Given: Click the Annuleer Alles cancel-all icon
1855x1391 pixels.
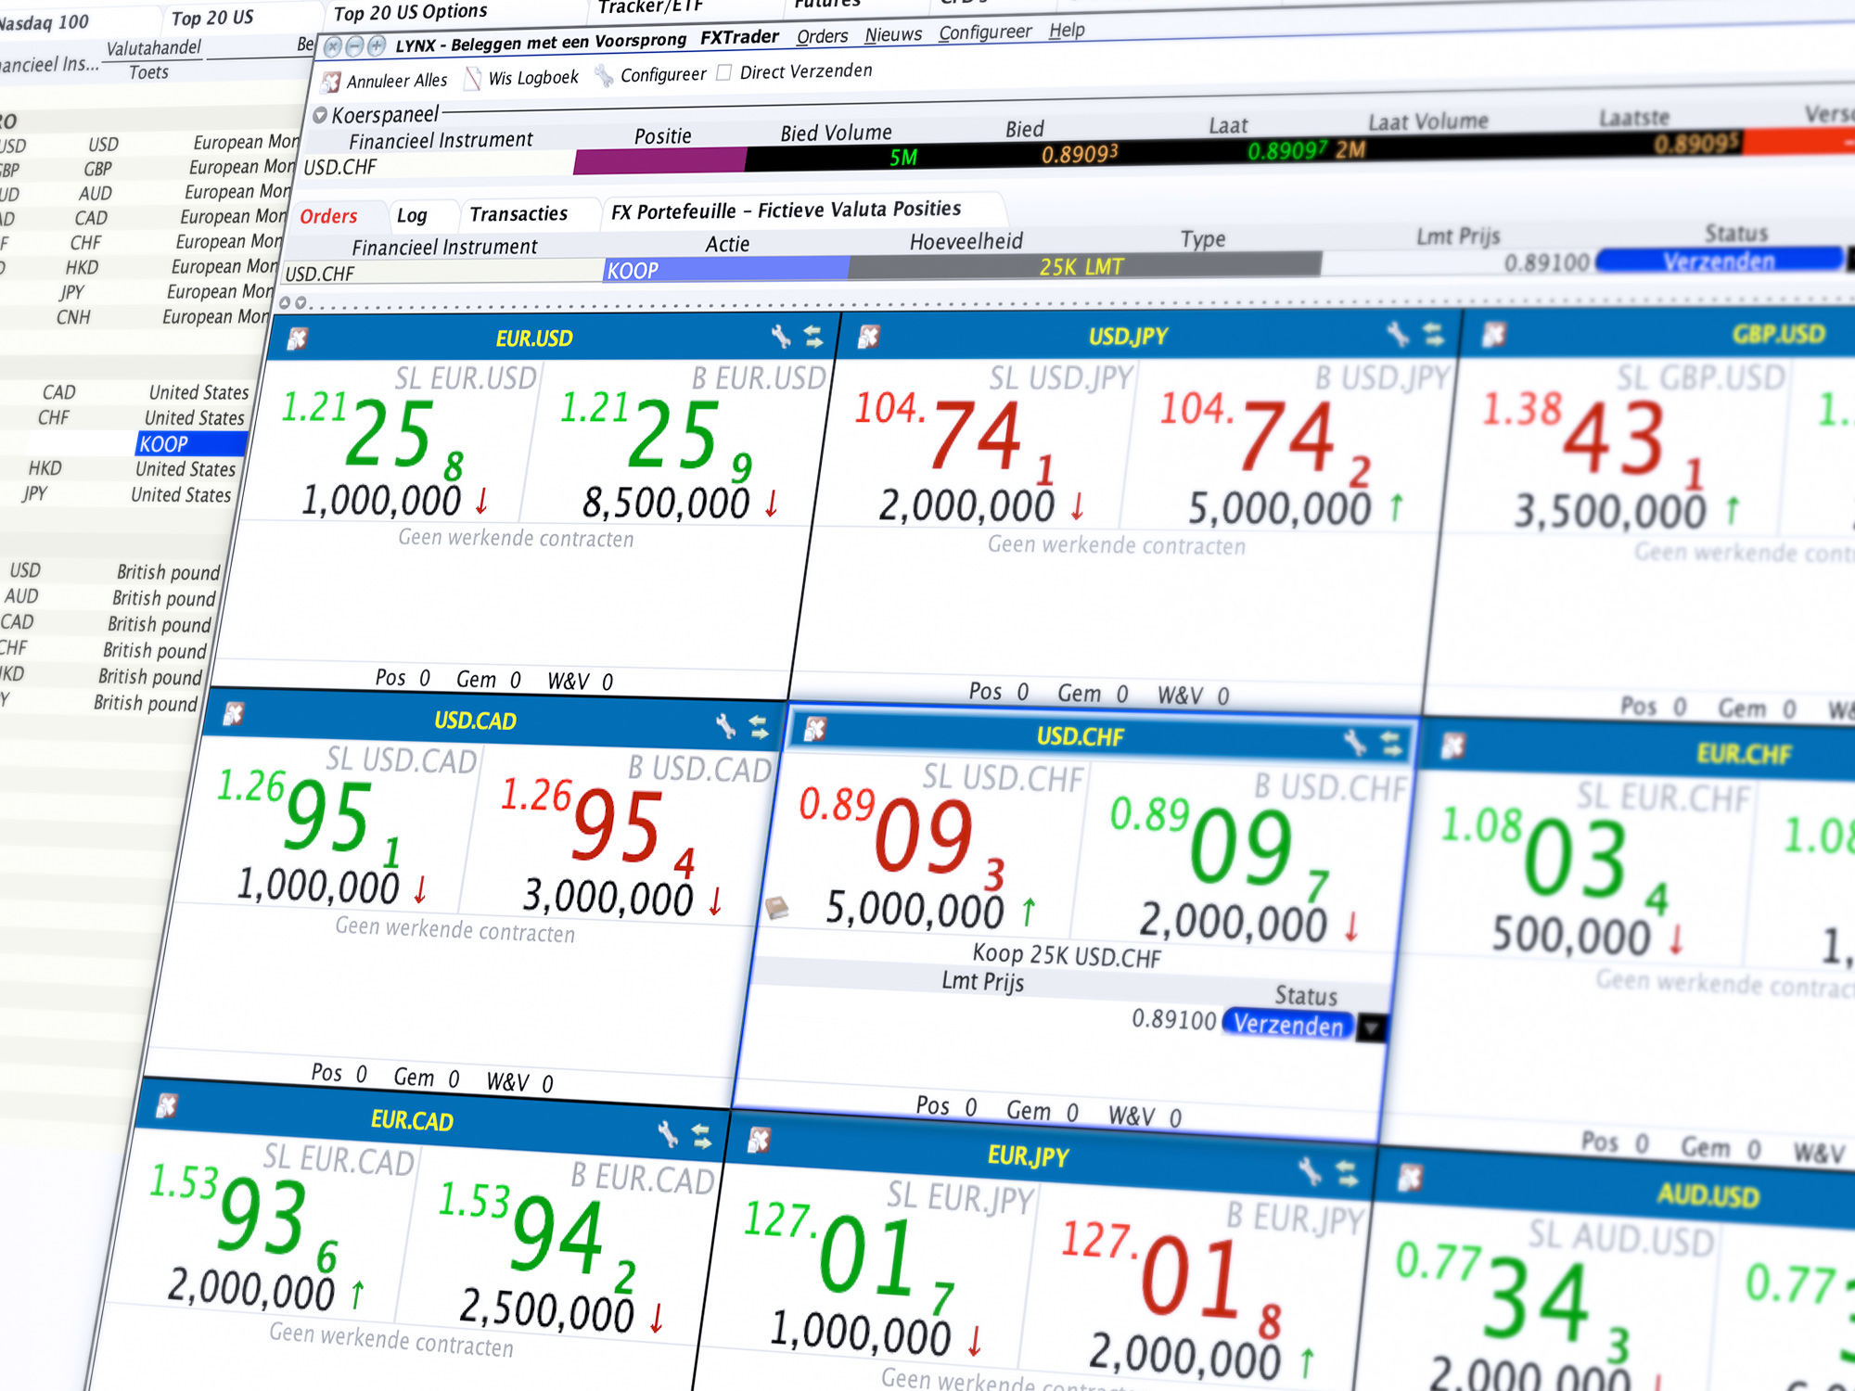Looking at the screenshot, I should point(331,83).
